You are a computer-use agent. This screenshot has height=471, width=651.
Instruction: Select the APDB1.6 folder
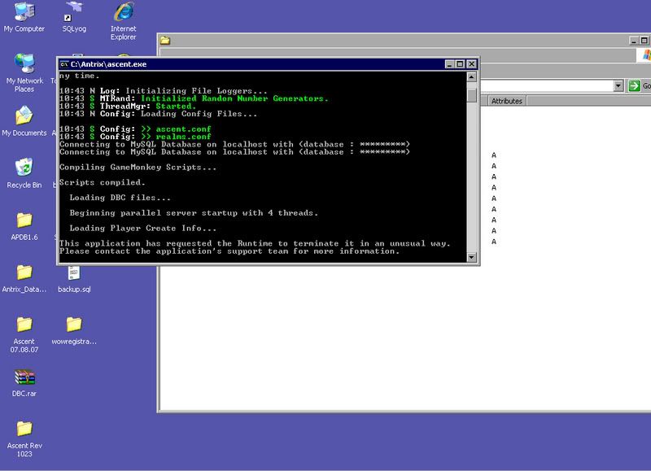click(x=24, y=220)
